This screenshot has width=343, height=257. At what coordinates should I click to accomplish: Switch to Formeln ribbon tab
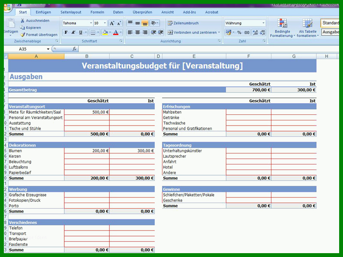(97, 12)
